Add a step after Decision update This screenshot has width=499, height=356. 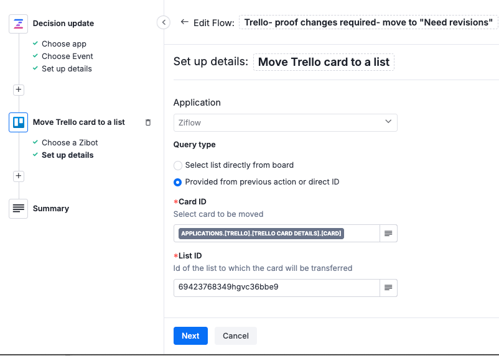19,89
